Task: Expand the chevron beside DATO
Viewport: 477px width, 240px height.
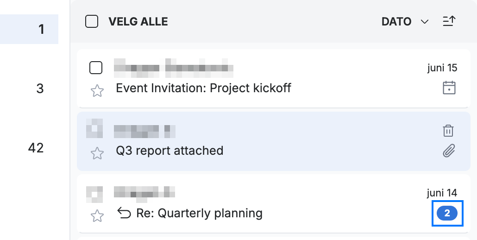Action: tap(424, 22)
